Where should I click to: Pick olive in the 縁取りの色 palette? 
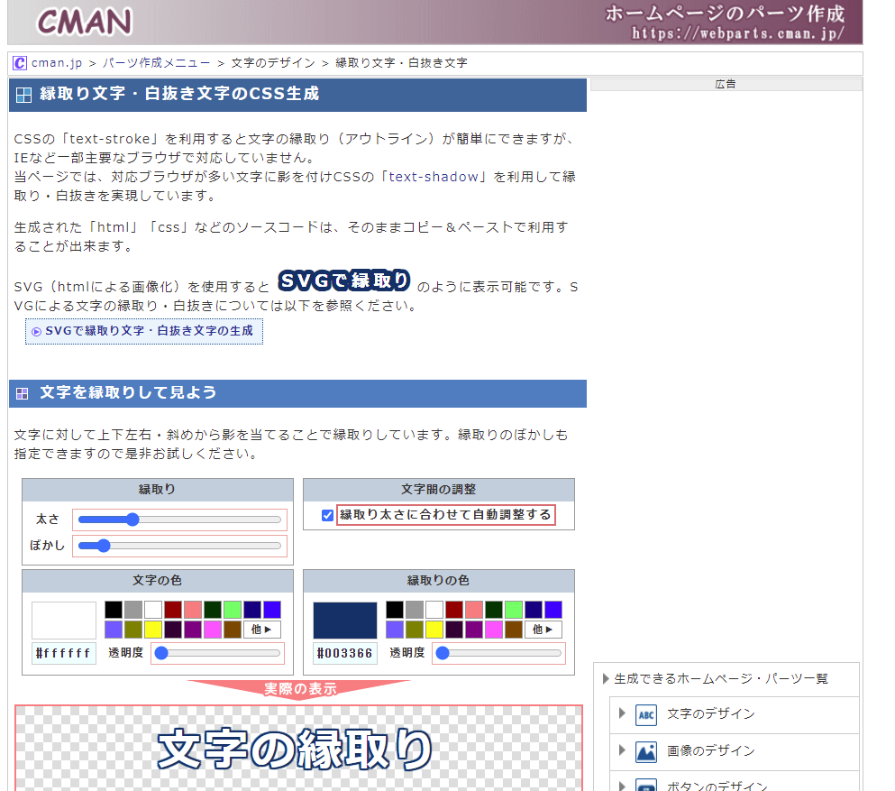point(415,630)
